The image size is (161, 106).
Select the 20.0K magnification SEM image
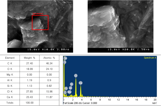coord(120,26)
